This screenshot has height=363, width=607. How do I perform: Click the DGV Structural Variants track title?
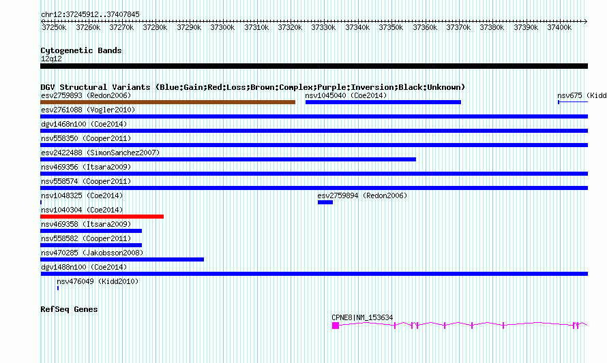click(253, 87)
